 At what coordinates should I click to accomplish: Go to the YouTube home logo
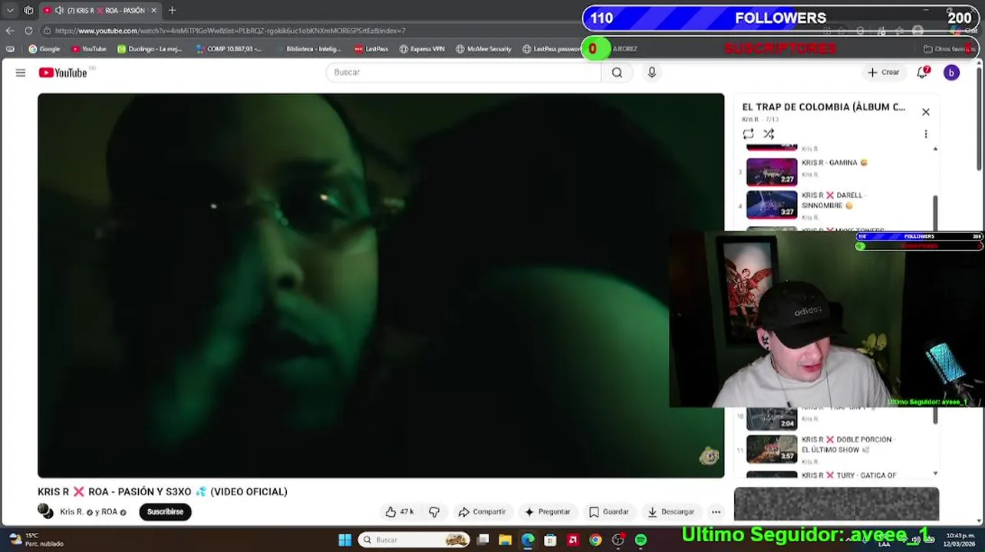(63, 72)
